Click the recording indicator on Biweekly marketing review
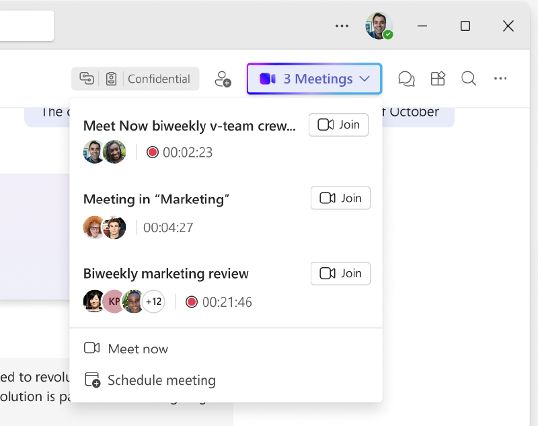 pyautogui.click(x=191, y=302)
